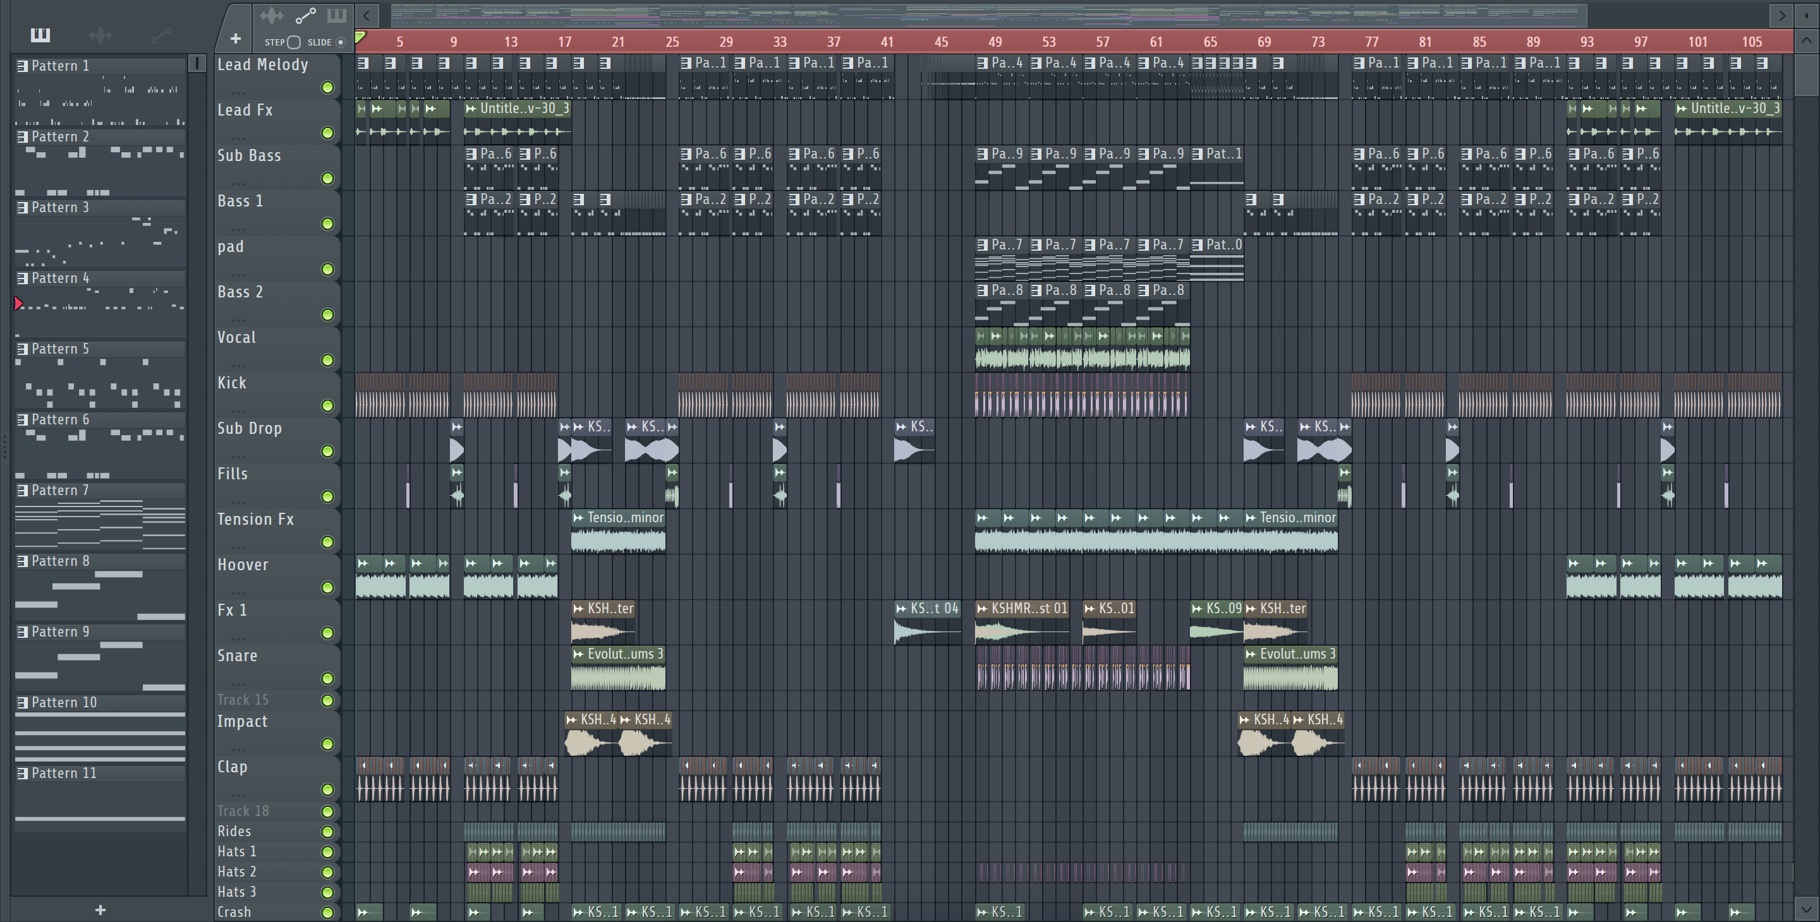Click audio icon on first Crash clip

pos(363,912)
